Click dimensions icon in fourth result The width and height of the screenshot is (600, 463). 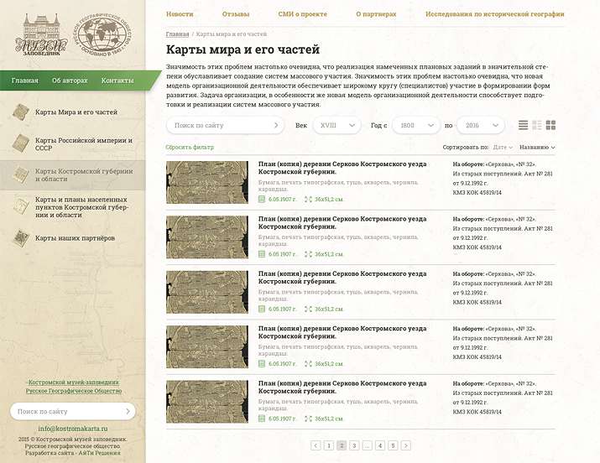point(309,363)
